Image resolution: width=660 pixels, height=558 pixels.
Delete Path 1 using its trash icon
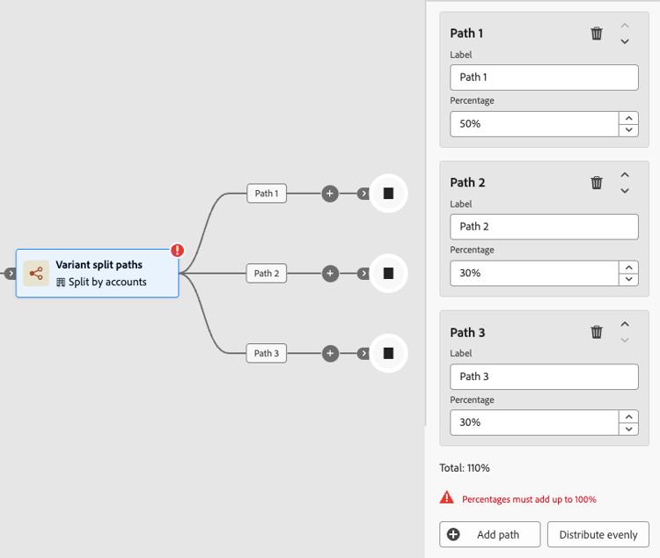597,33
